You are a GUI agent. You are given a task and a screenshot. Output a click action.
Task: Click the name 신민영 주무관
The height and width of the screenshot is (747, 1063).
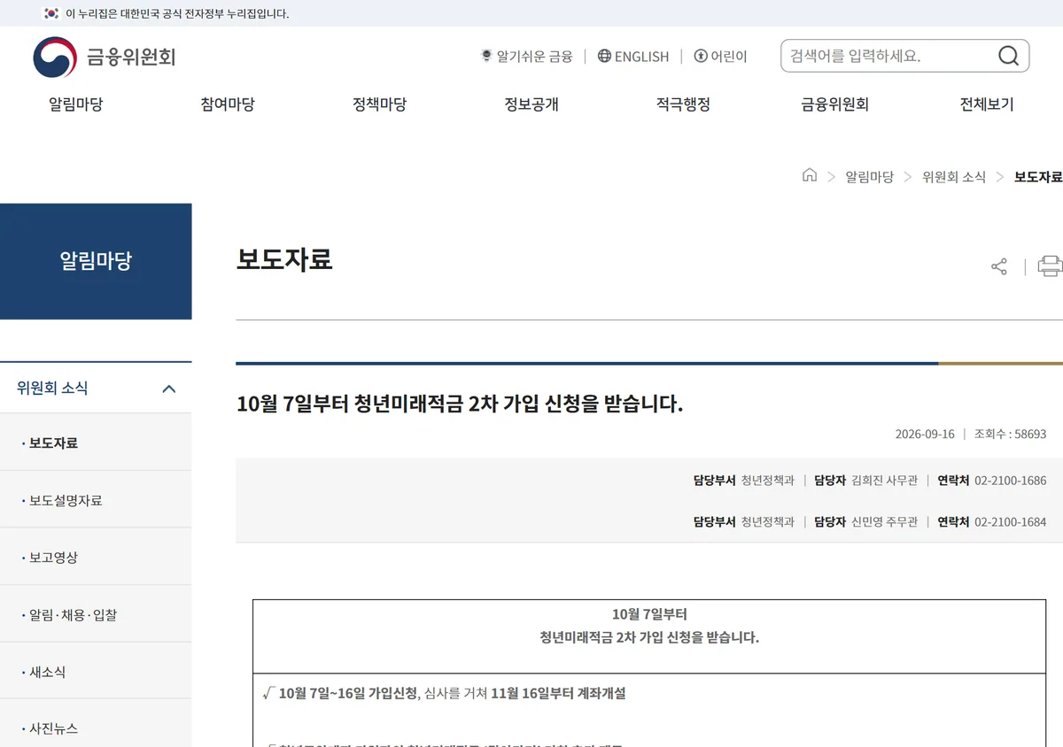[x=884, y=522]
